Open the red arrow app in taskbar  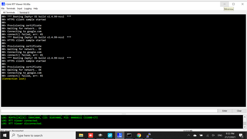[x=91, y=135]
